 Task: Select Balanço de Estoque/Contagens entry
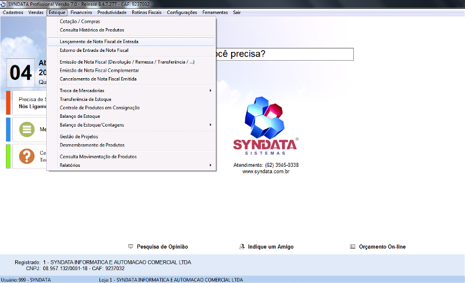(131, 125)
